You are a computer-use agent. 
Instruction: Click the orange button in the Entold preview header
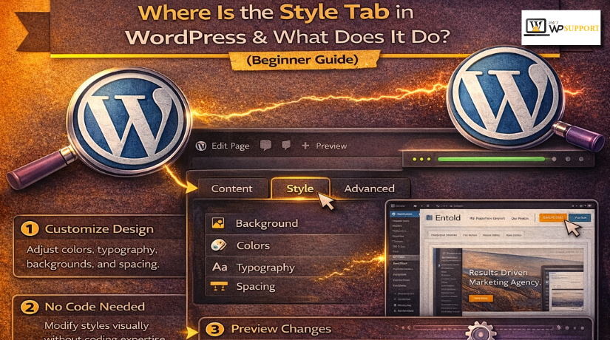(551, 217)
